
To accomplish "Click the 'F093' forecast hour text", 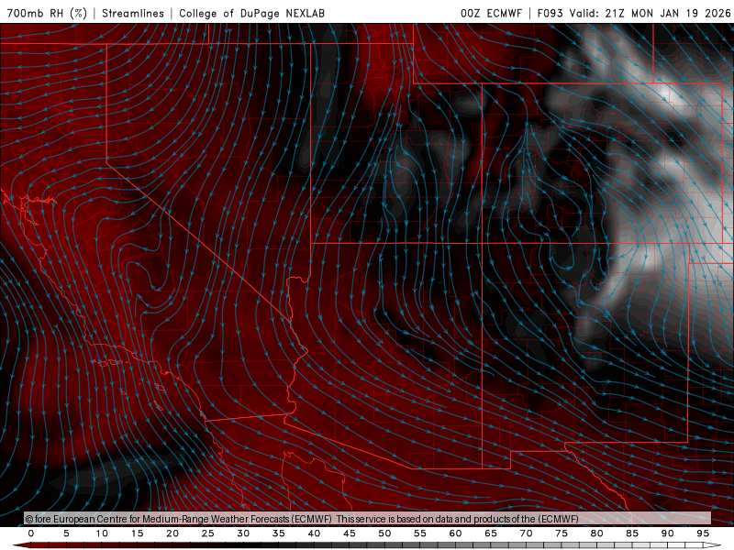I will pyautogui.click(x=550, y=13).
